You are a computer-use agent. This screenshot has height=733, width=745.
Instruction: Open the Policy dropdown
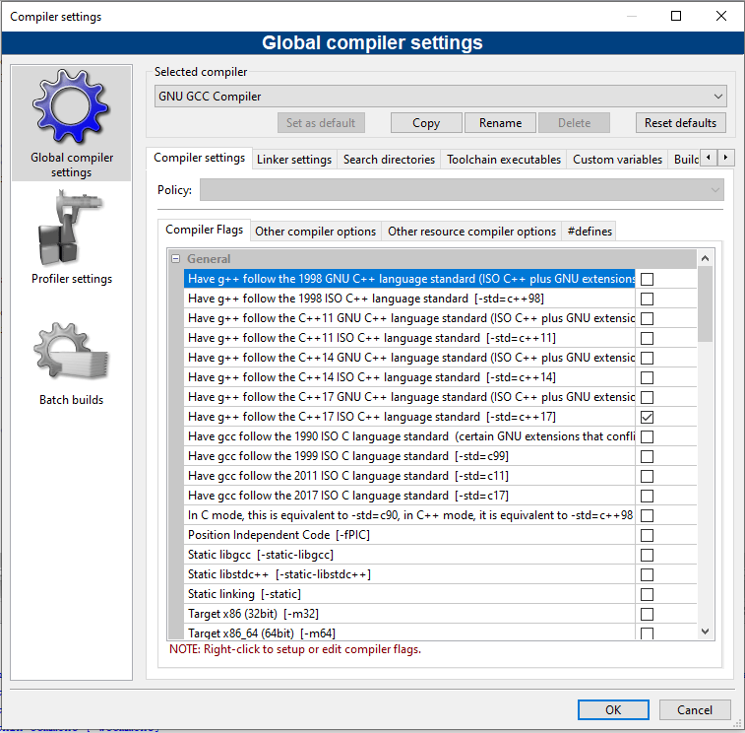point(462,190)
